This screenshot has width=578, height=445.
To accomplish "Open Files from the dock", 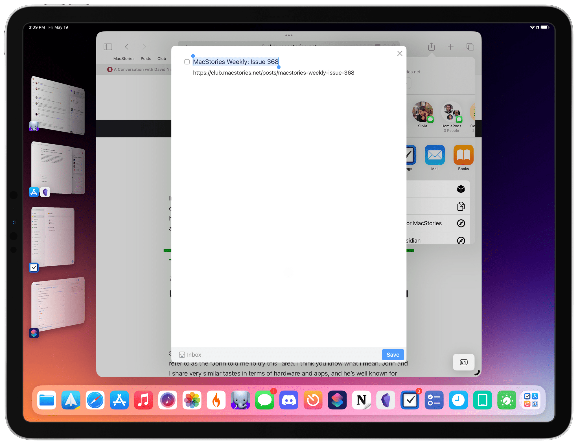I will pos(47,400).
